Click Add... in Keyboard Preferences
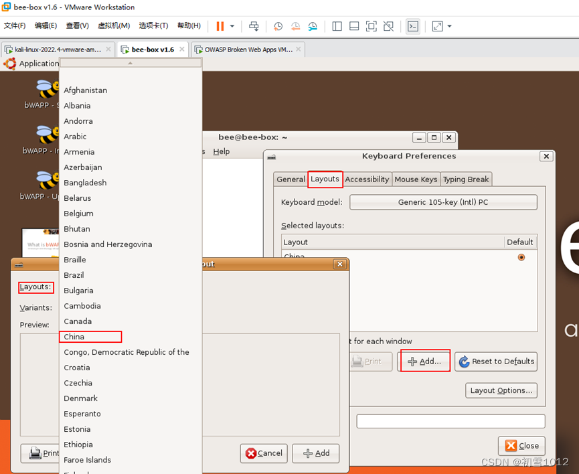Screen dimensions: 579x474 tap(424, 362)
